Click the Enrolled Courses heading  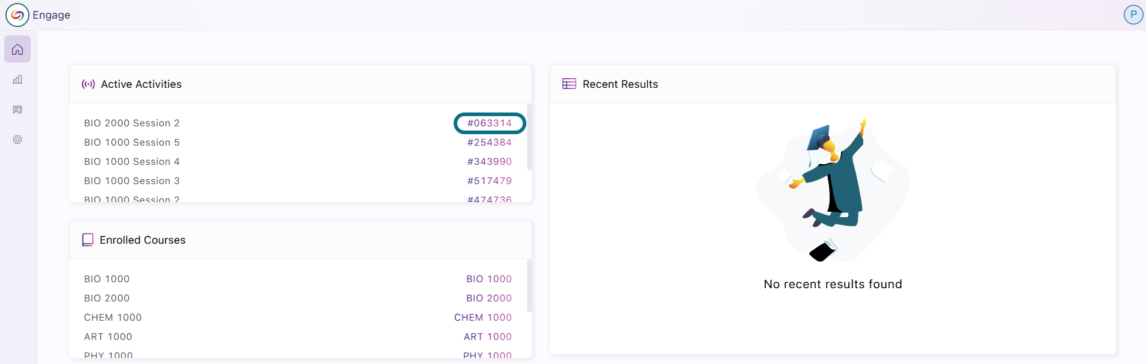(x=143, y=240)
